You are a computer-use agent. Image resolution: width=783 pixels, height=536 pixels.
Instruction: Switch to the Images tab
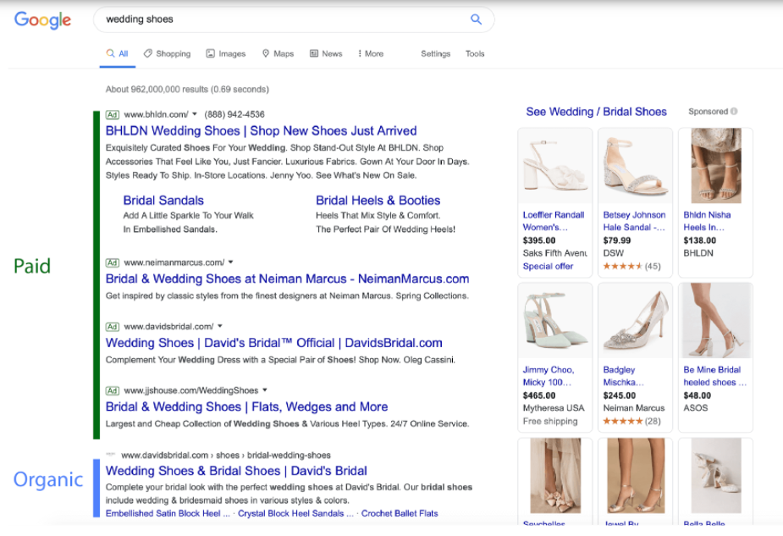226,53
